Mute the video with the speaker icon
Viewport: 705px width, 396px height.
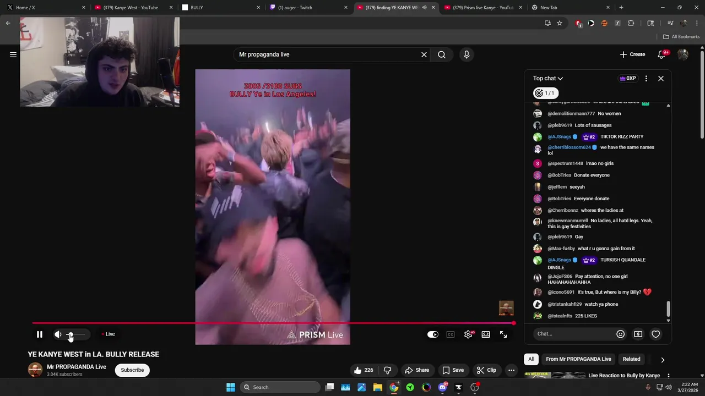click(x=58, y=334)
